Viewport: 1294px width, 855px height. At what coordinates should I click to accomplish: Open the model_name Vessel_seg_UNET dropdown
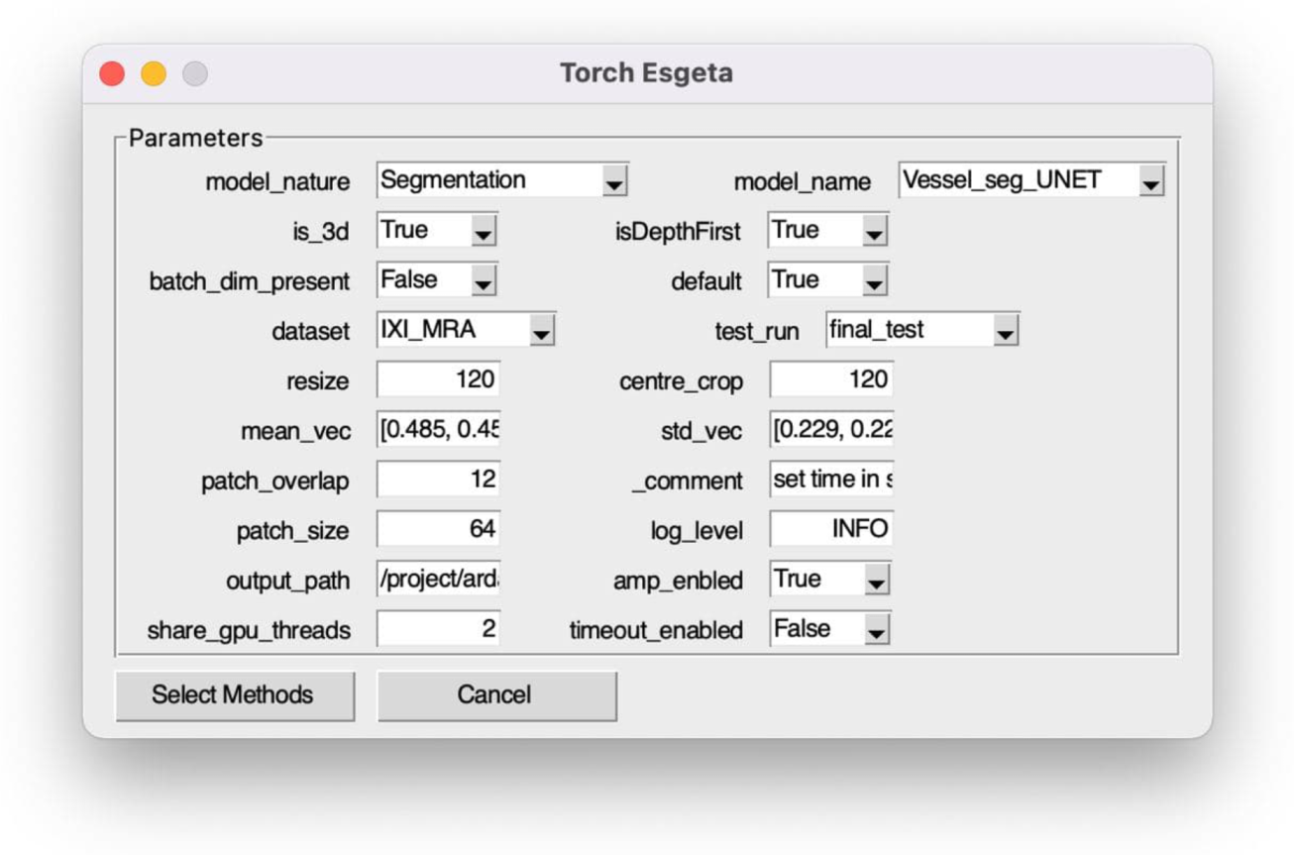[1031, 181]
